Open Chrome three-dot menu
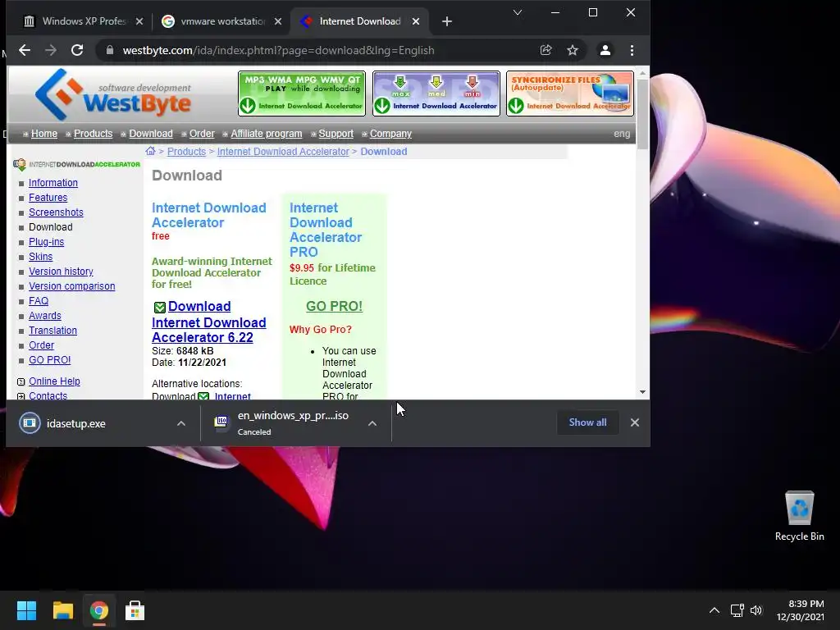Screen dimensions: 840x630 632,50
